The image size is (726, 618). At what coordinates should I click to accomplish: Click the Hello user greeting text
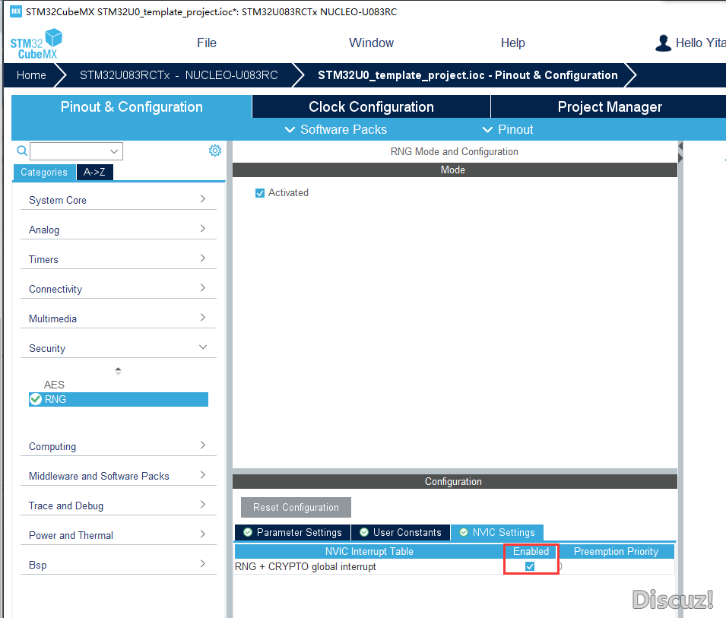tap(700, 43)
